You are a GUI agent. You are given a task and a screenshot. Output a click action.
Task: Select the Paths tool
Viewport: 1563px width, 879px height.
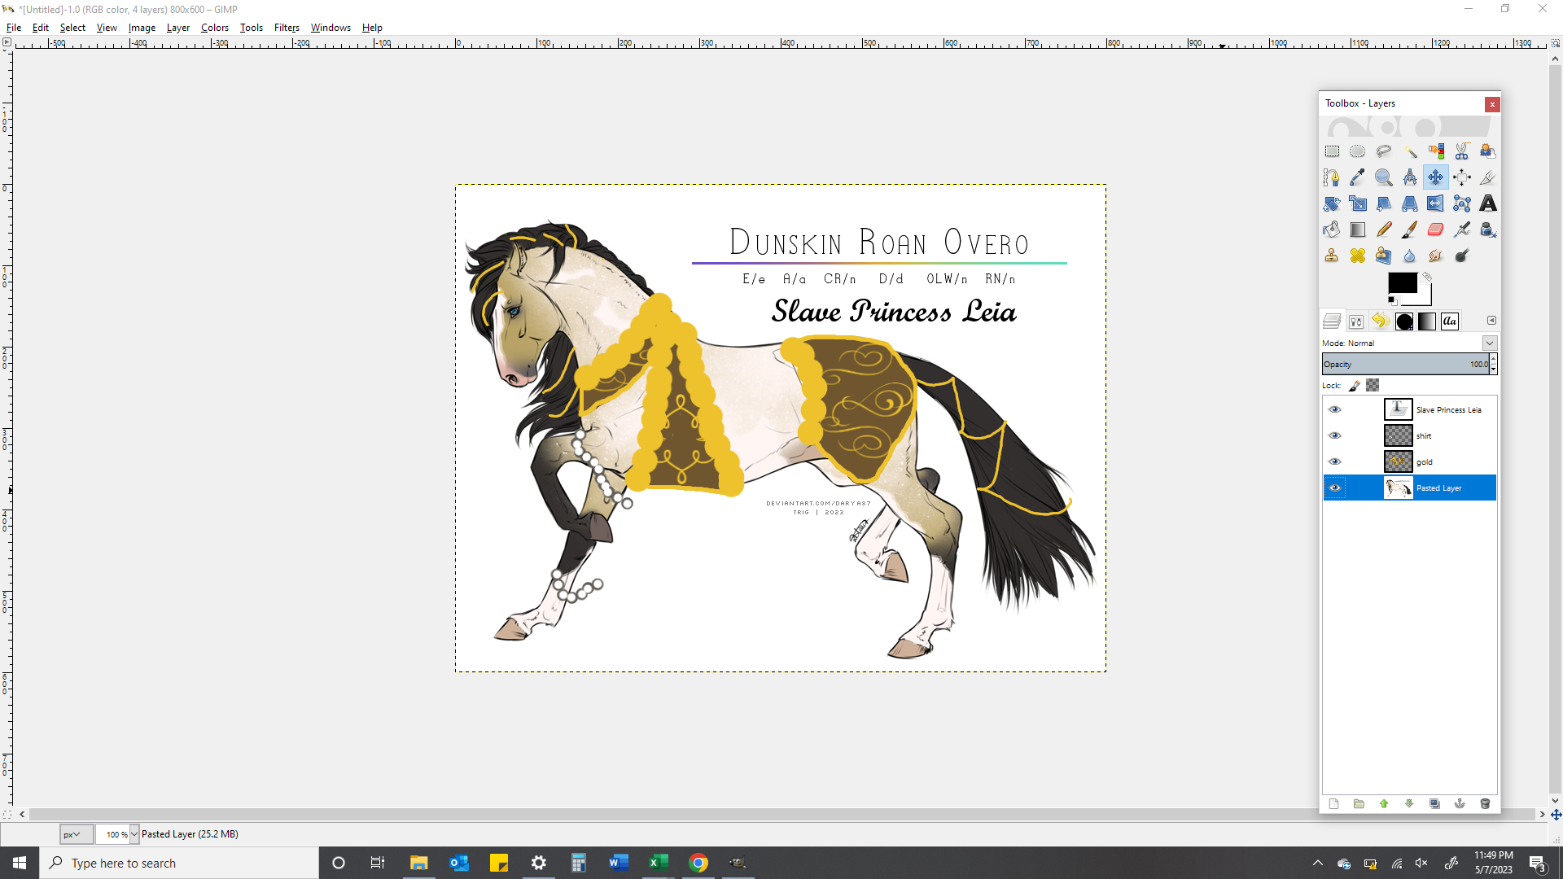1332,177
